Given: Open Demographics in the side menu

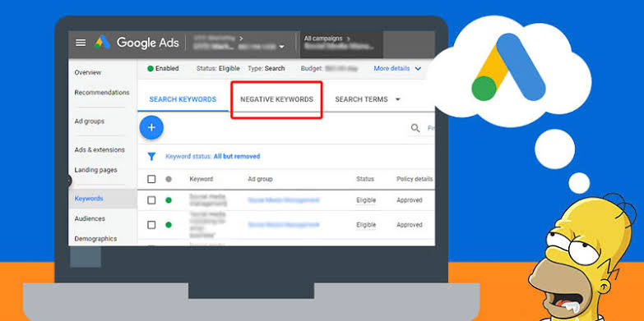Looking at the screenshot, I should coord(95,239).
